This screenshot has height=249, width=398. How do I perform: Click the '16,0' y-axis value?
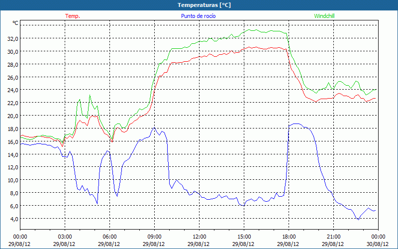pyautogui.click(x=12, y=142)
